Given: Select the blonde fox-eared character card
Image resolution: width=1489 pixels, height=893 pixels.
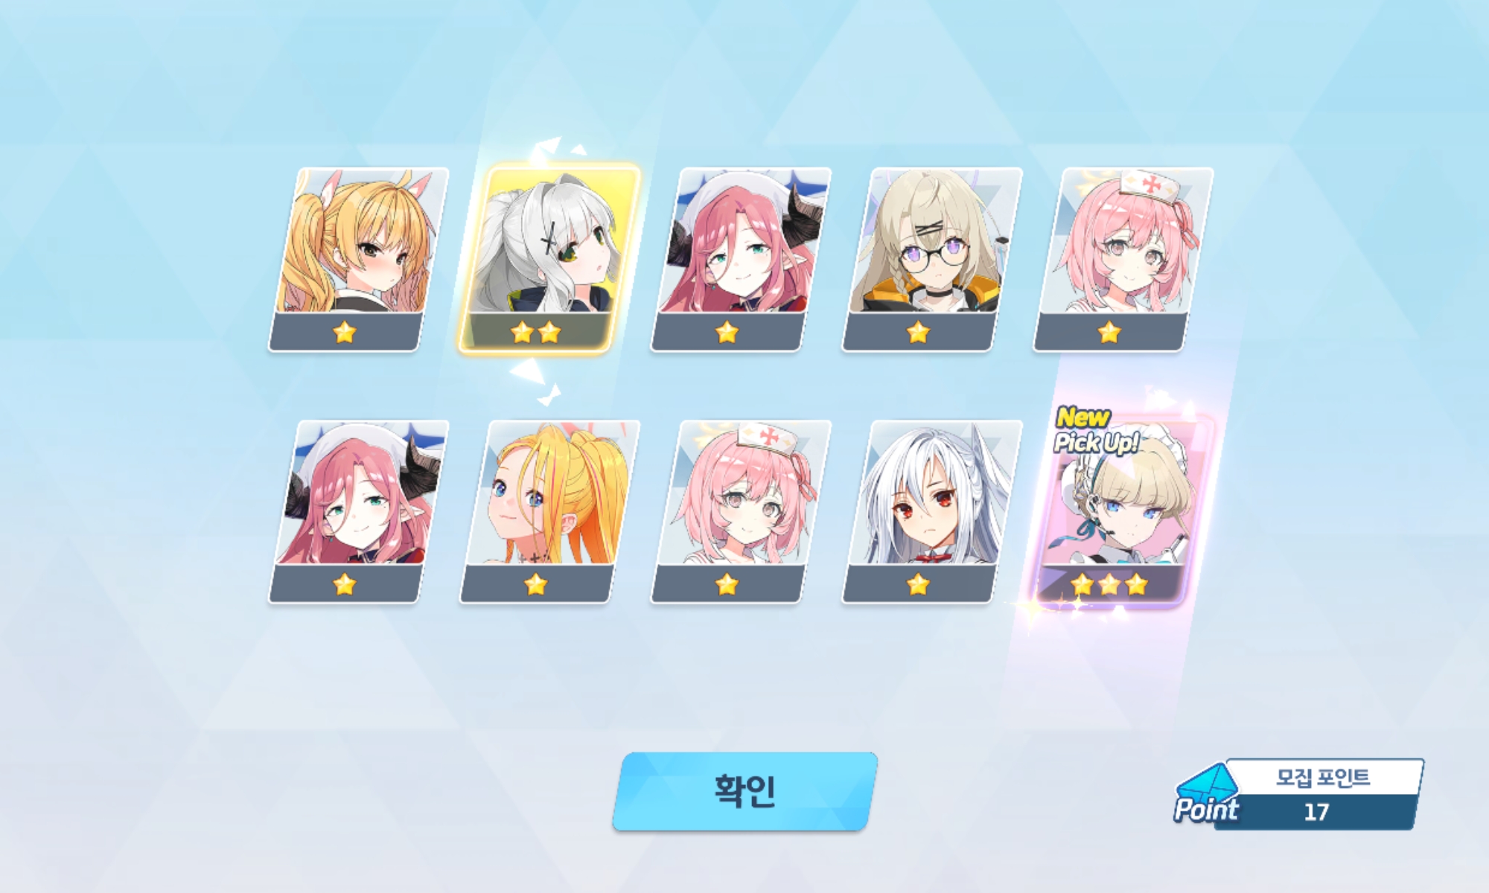Looking at the screenshot, I should (358, 259).
